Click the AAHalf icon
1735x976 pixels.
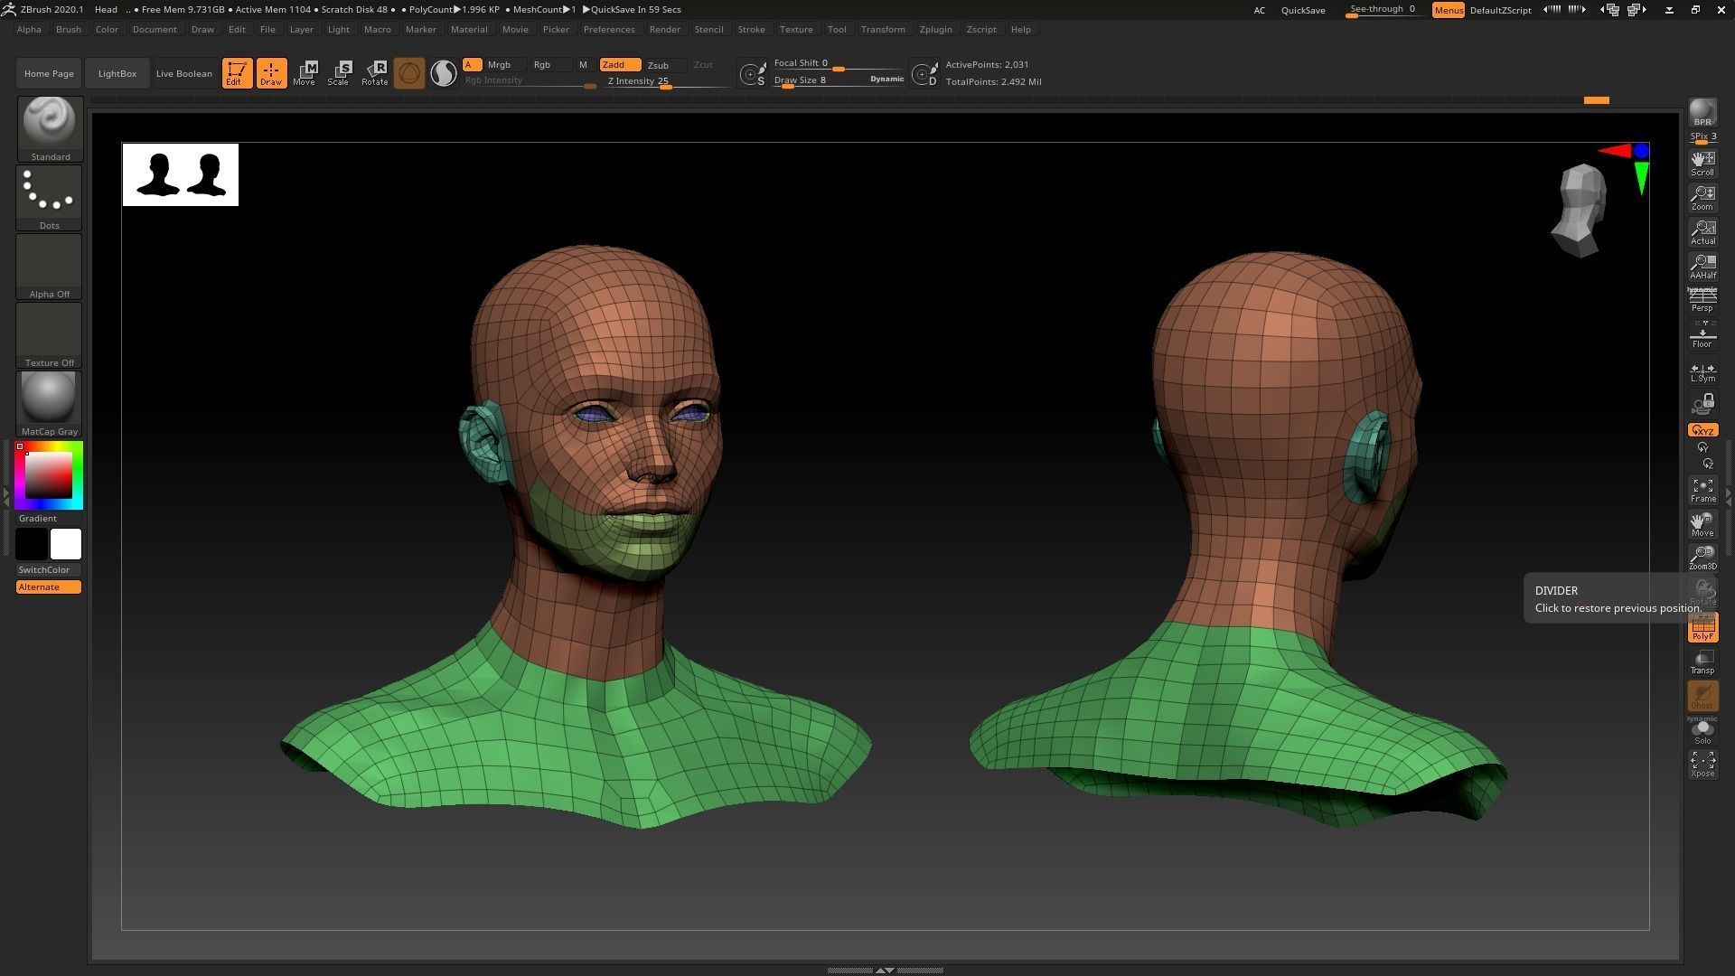click(x=1702, y=267)
